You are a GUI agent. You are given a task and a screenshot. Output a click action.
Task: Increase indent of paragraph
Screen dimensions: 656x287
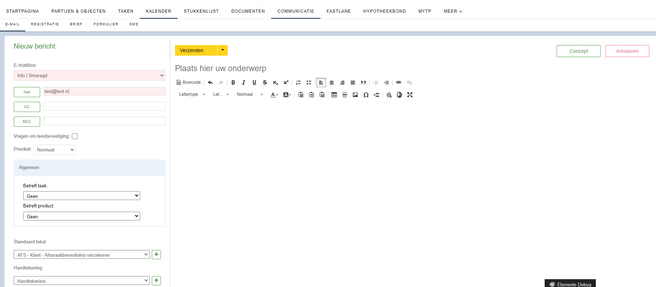[x=386, y=82]
